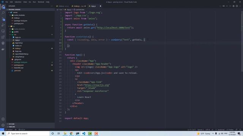The height and width of the screenshot is (136, 243).
Task: Open the Edit menu
Action: click(11, 2)
